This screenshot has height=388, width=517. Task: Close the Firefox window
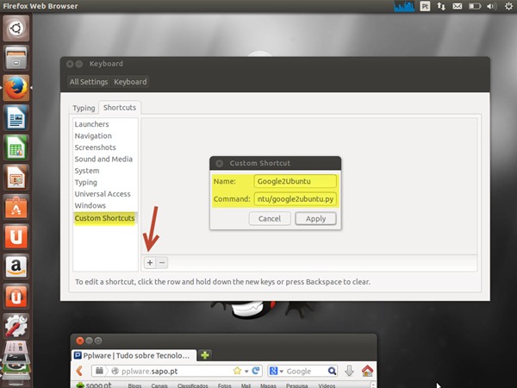pos(79,341)
